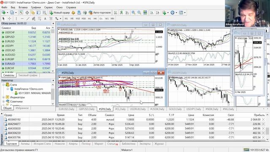Close eurusd order 483860192 with its X

tap(263, 119)
